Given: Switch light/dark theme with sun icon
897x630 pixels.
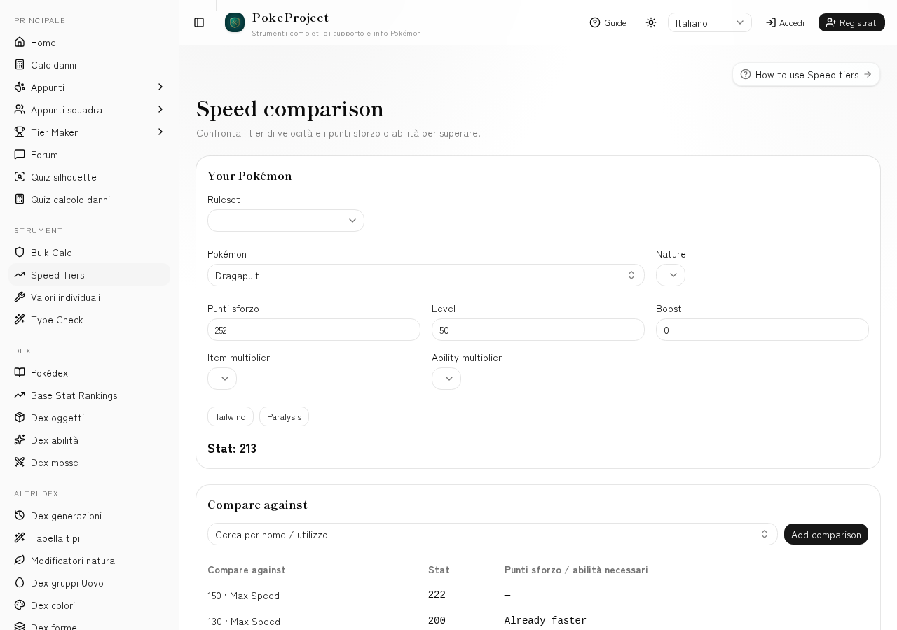Looking at the screenshot, I should pyautogui.click(x=651, y=22).
